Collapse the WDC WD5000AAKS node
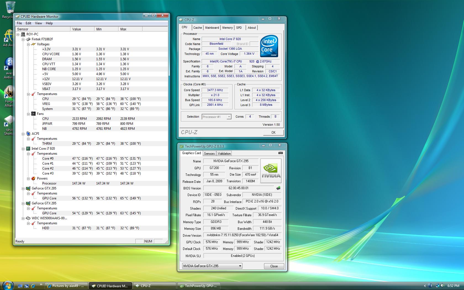This screenshot has width=464, height=290. [x=23, y=218]
